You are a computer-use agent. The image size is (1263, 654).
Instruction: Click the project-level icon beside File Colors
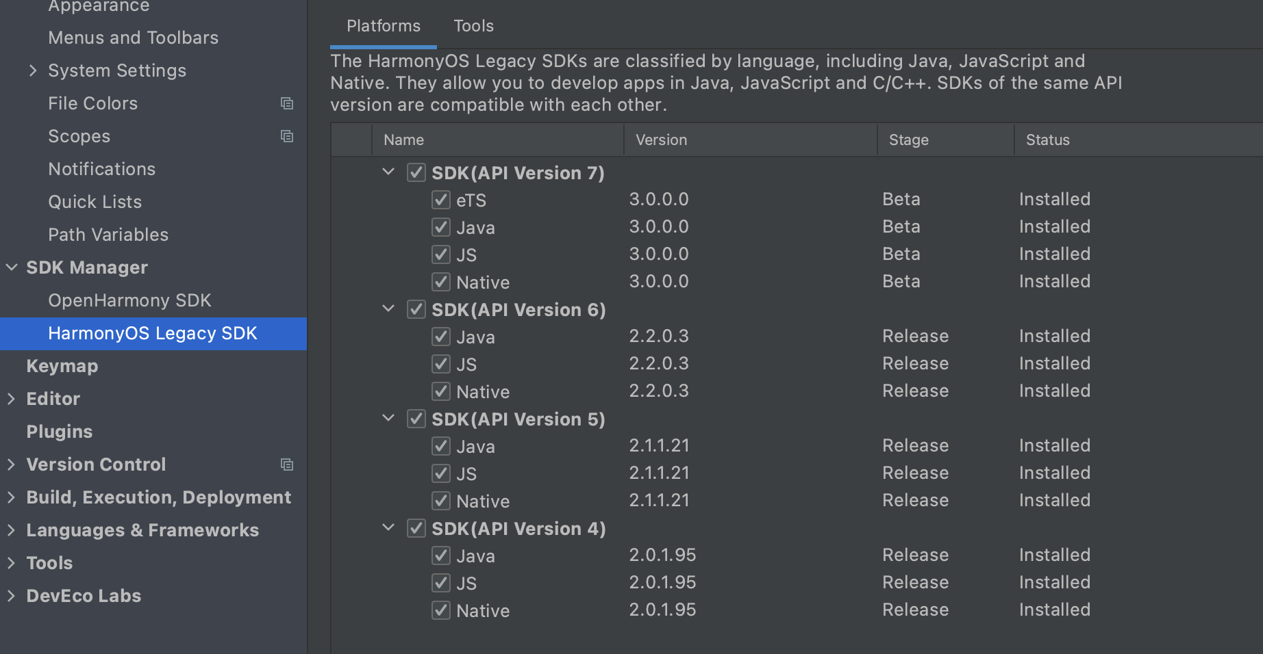[x=287, y=103]
